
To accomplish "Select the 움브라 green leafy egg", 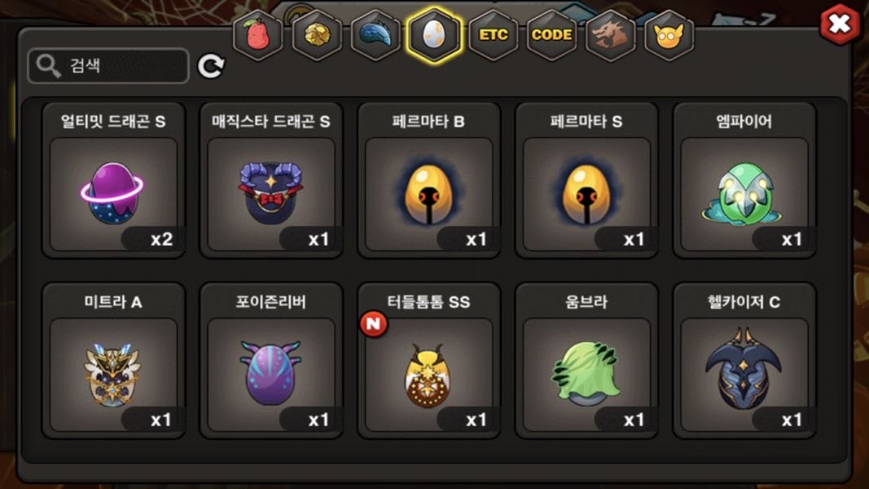I will click(x=586, y=361).
